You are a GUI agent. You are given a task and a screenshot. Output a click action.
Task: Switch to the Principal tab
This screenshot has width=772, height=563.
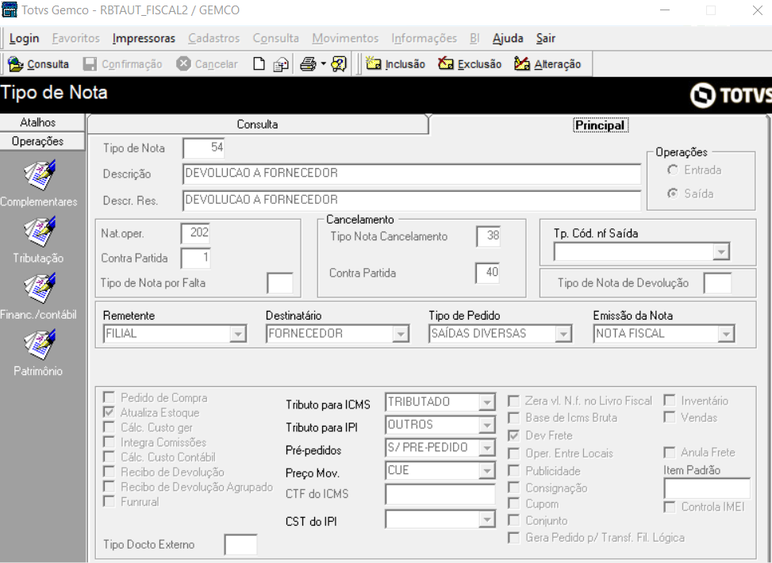coord(600,125)
